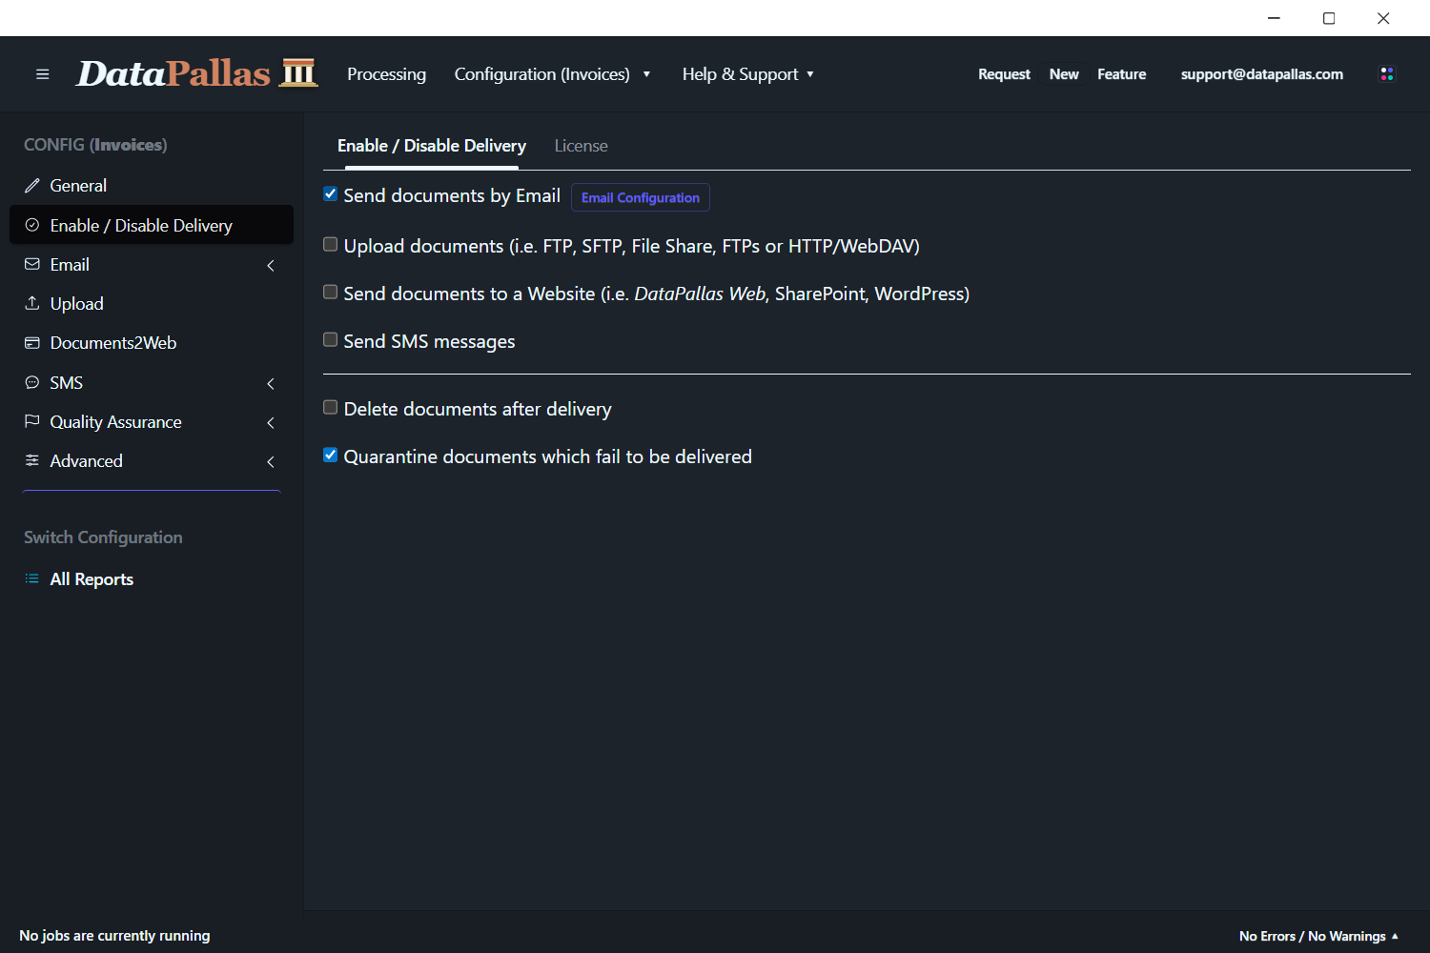Select Enable / Disable Delivery sidebar item
Viewport: 1430px width, 953px height.
152,225
